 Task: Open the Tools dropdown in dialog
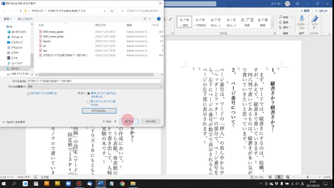pos(109,122)
